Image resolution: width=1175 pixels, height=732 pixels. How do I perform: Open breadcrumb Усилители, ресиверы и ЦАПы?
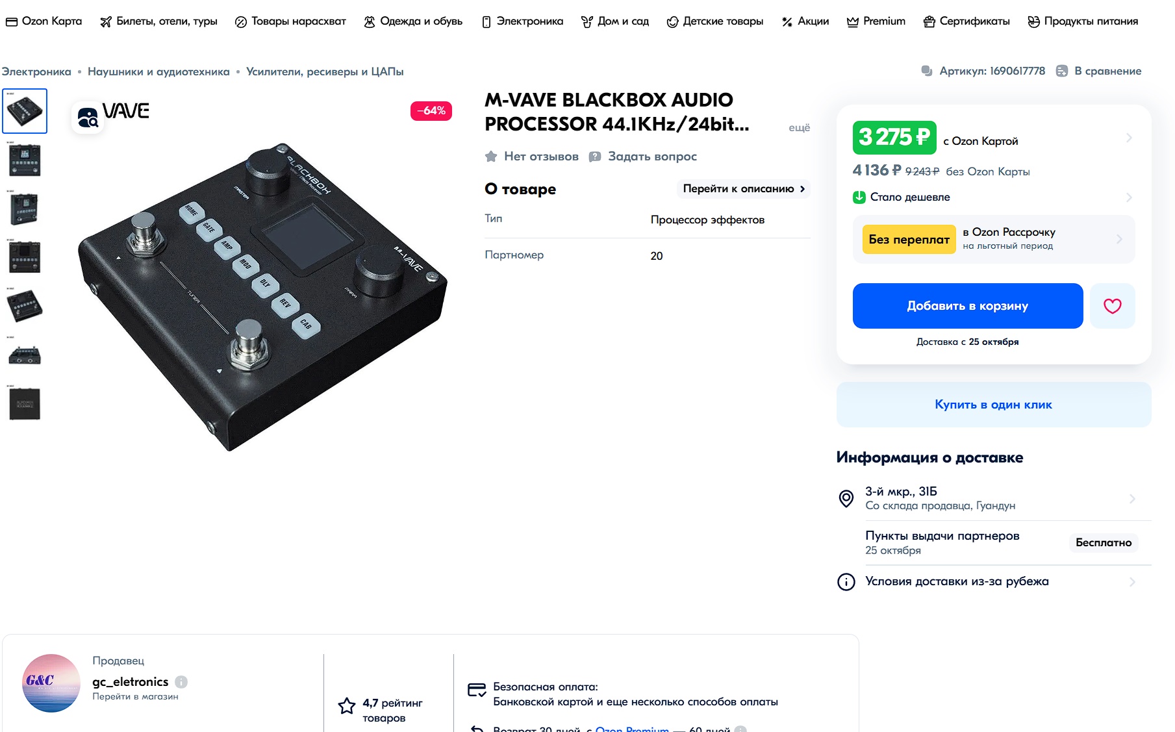(x=325, y=71)
